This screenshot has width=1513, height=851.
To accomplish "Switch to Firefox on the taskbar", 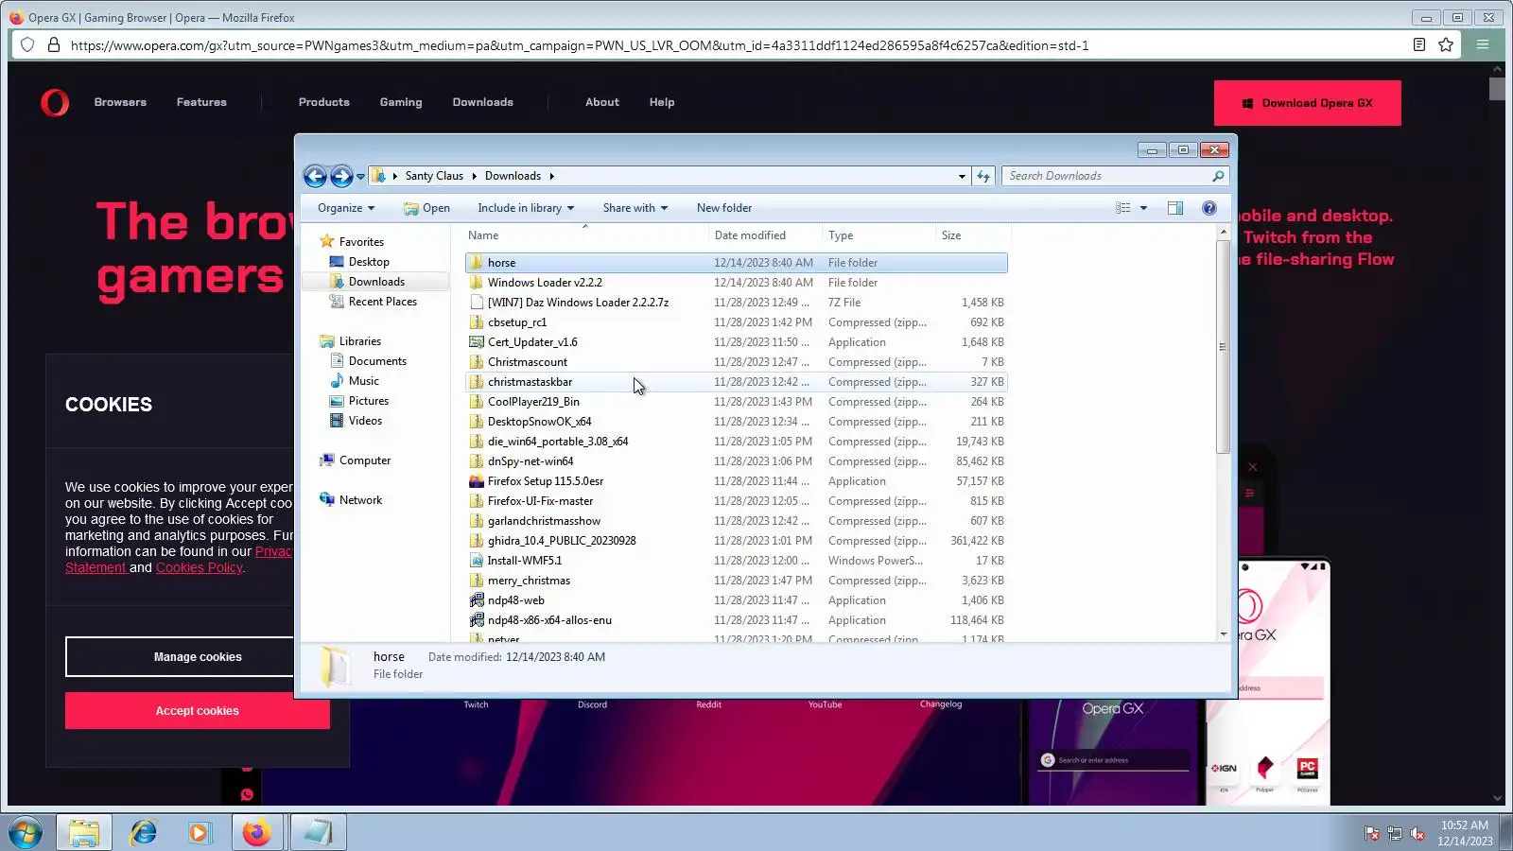I will click(256, 833).
